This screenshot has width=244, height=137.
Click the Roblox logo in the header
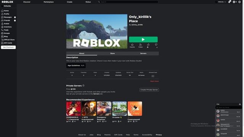tap(8, 2)
